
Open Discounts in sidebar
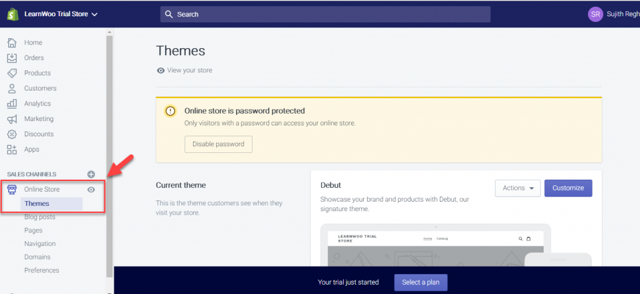click(x=39, y=134)
